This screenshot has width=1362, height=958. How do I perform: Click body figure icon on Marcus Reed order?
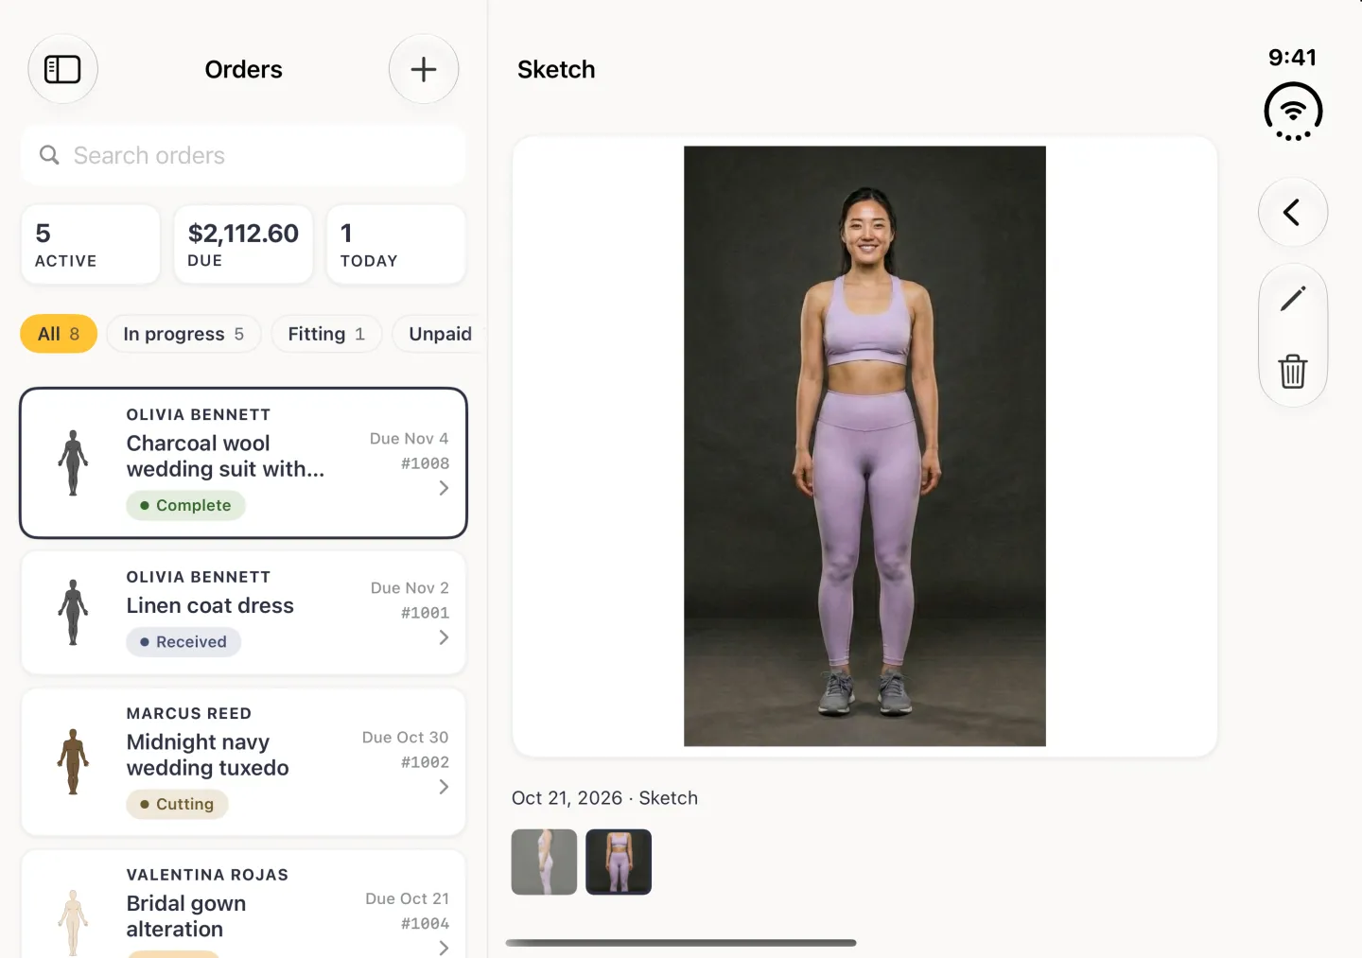point(73,761)
